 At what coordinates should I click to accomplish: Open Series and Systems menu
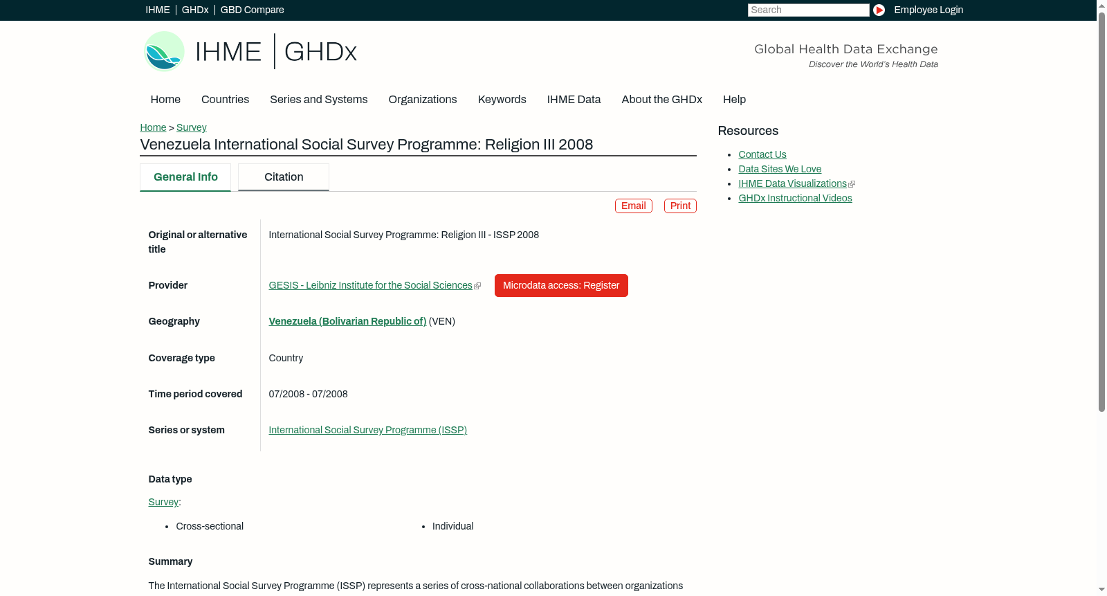click(x=319, y=100)
